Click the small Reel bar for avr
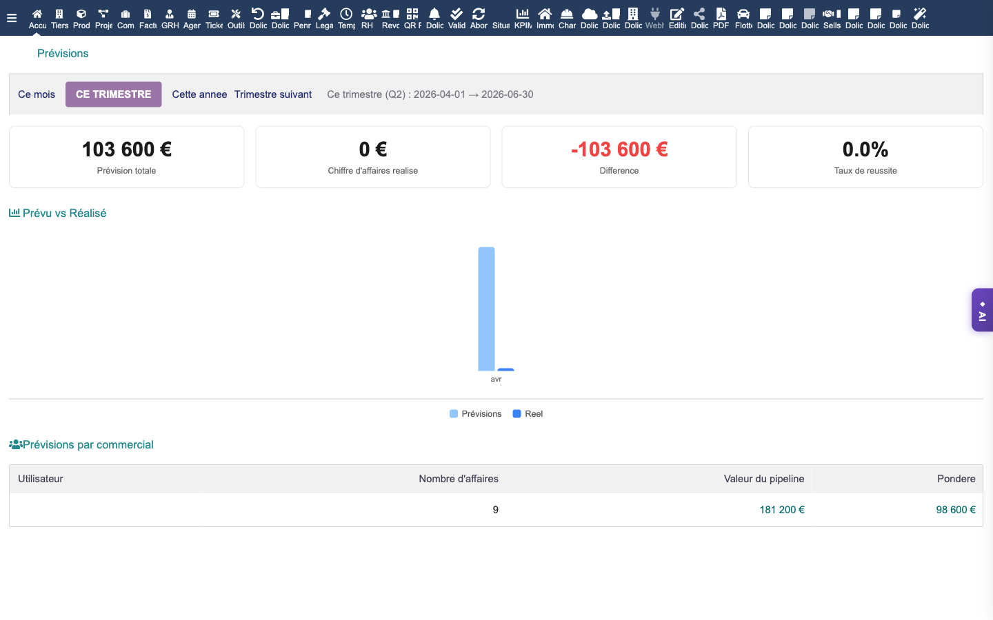This screenshot has width=993, height=620. tap(505, 369)
